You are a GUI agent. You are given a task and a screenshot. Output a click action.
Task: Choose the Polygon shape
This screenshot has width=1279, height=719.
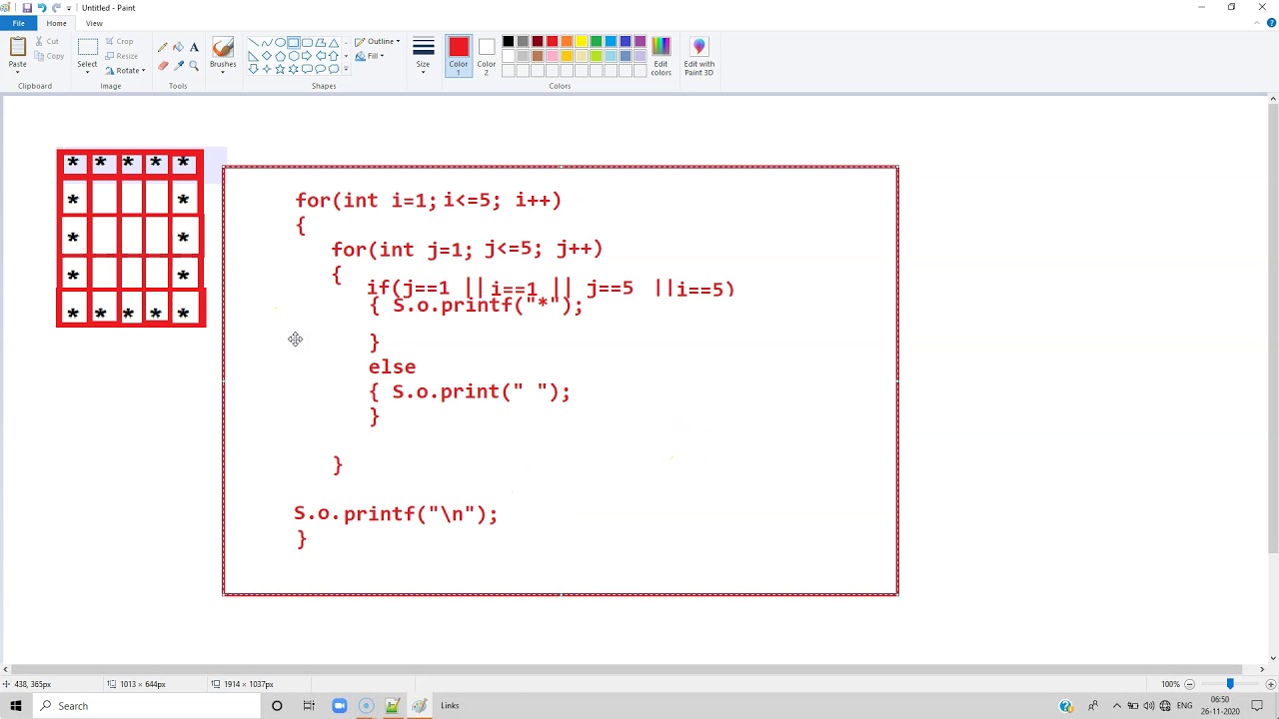click(321, 43)
